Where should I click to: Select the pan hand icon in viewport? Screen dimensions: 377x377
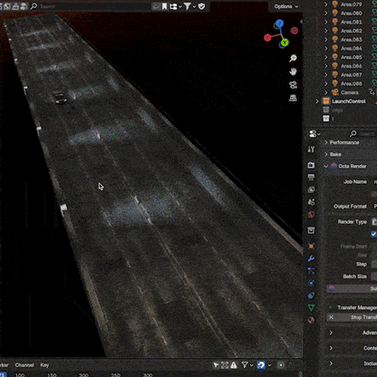point(293,72)
